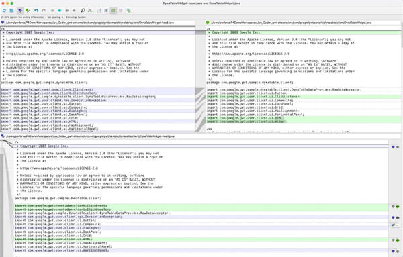Open the compare/merge options dropdown icon
This screenshot has height=257, width=403.
(x=129, y=11)
